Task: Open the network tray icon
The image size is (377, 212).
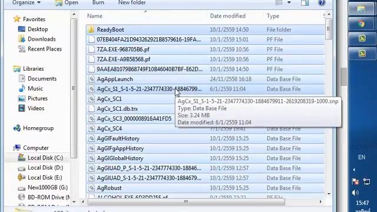Action: pyautogui.click(x=366, y=181)
